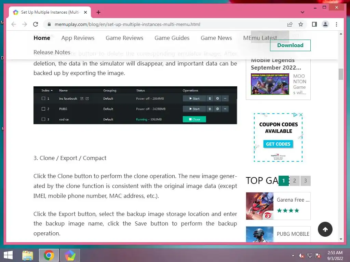Click the network tray icon
Viewport: 350px width, 262px height.
(310, 256)
